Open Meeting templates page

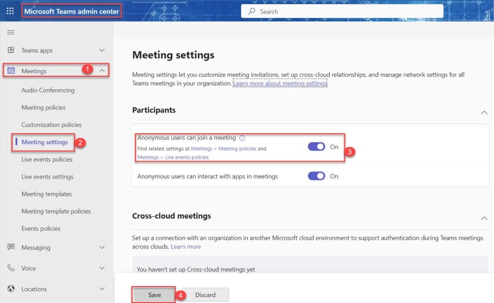coord(47,194)
